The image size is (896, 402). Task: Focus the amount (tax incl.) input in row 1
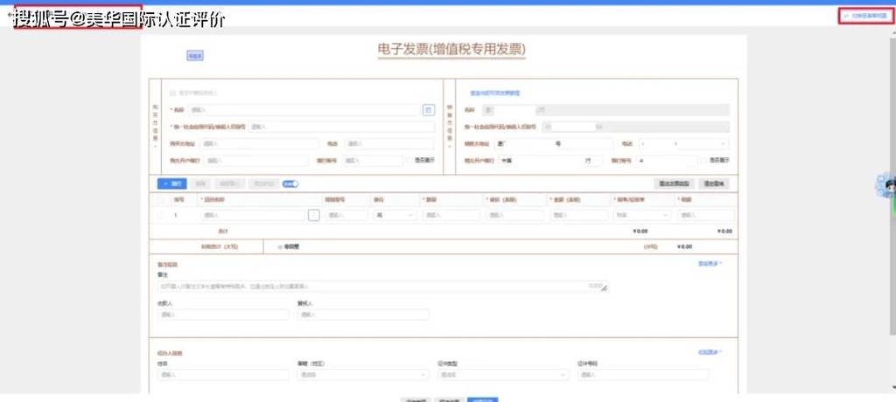click(x=579, y=215)
